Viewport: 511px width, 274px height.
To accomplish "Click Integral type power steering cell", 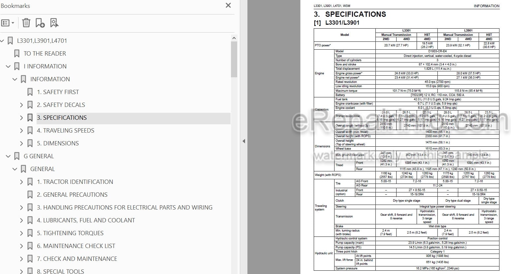I will click(437, 207).
